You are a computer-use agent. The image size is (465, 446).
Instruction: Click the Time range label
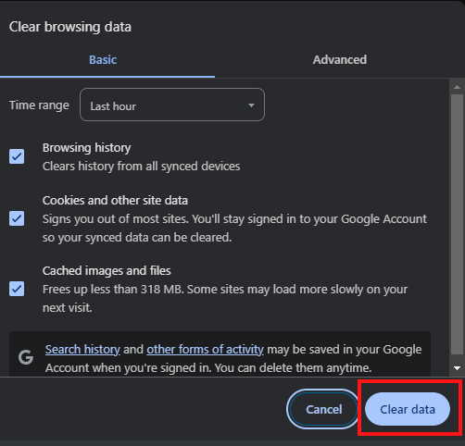pyautogui.click(x=39, y=105)
